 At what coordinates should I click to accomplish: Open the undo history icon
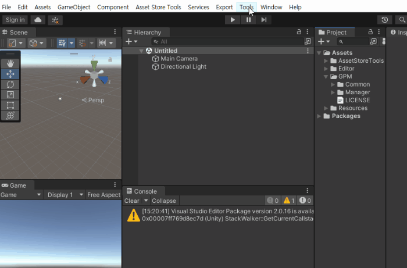tap(385, 20)
